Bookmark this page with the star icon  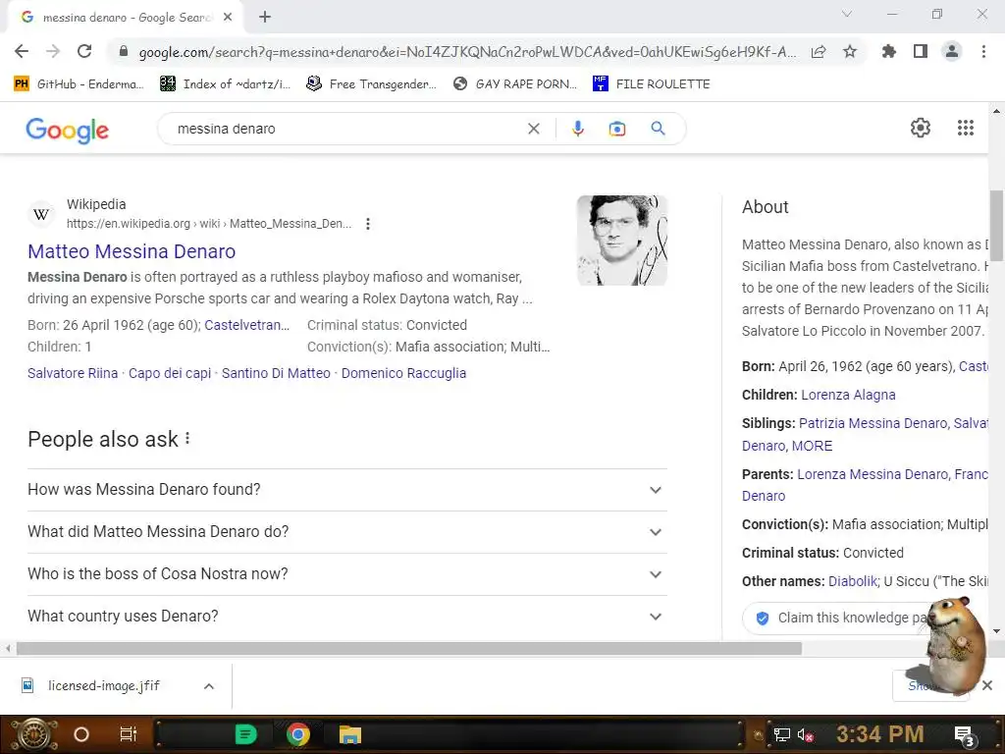pyautogui.click(x=850, y=51)
